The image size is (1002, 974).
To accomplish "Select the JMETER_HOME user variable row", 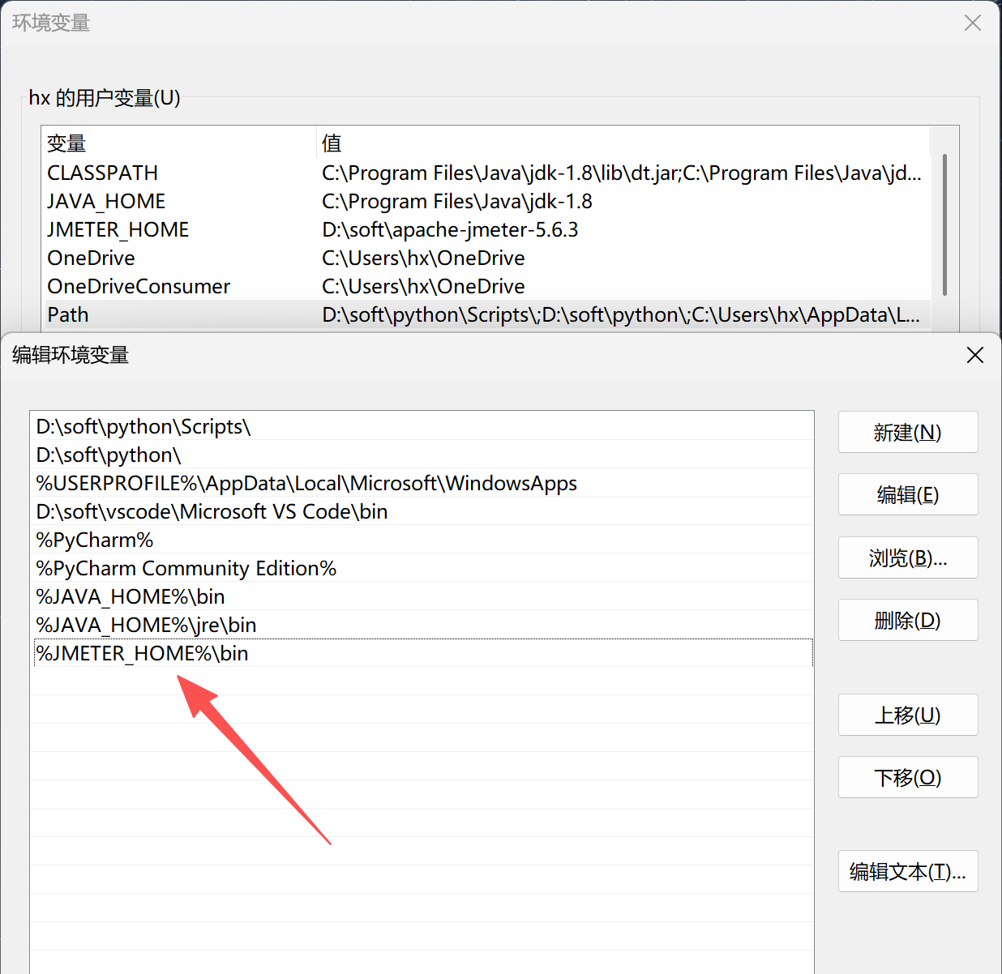I will [x=486, y=229].
